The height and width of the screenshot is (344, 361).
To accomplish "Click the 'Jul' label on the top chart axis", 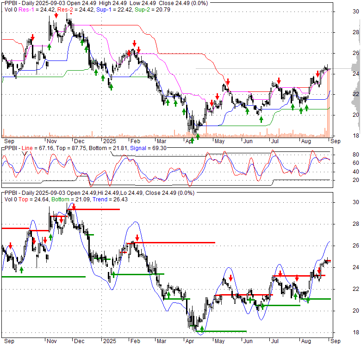I will point(275,141).
